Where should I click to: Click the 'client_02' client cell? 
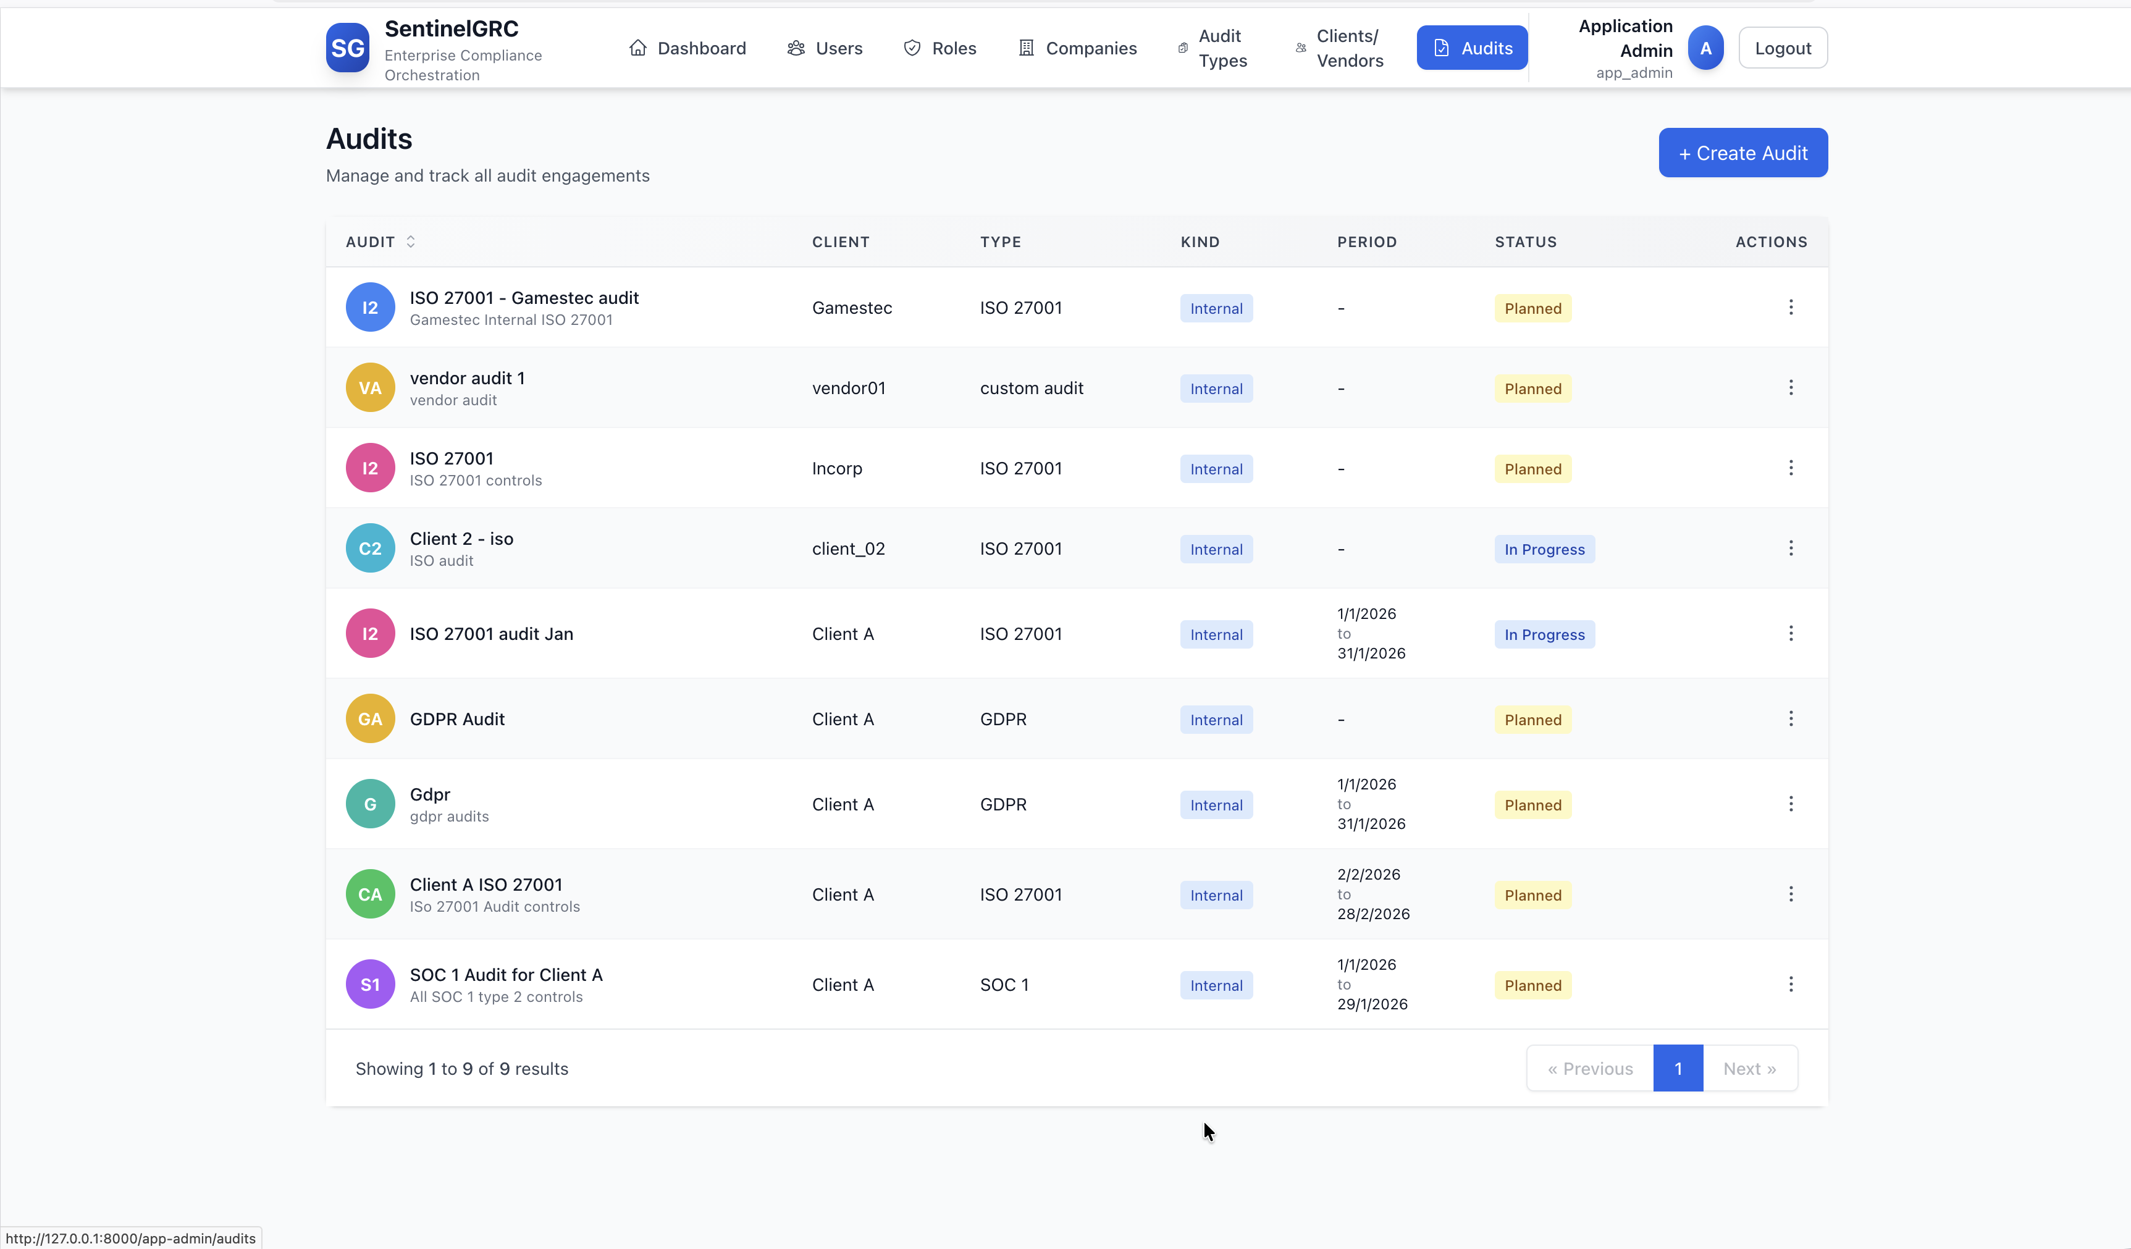click(x=849, y=549)
